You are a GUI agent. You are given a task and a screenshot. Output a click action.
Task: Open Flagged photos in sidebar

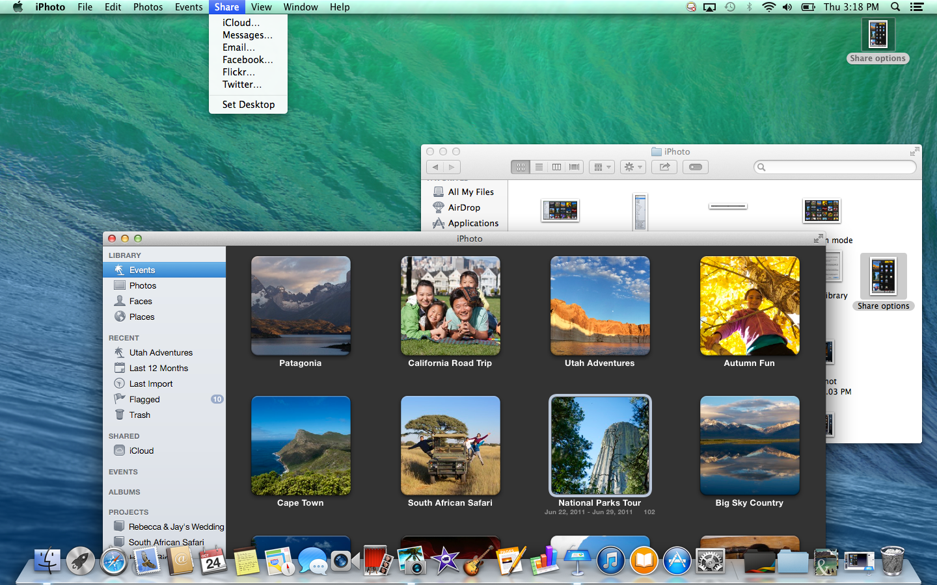165,399
